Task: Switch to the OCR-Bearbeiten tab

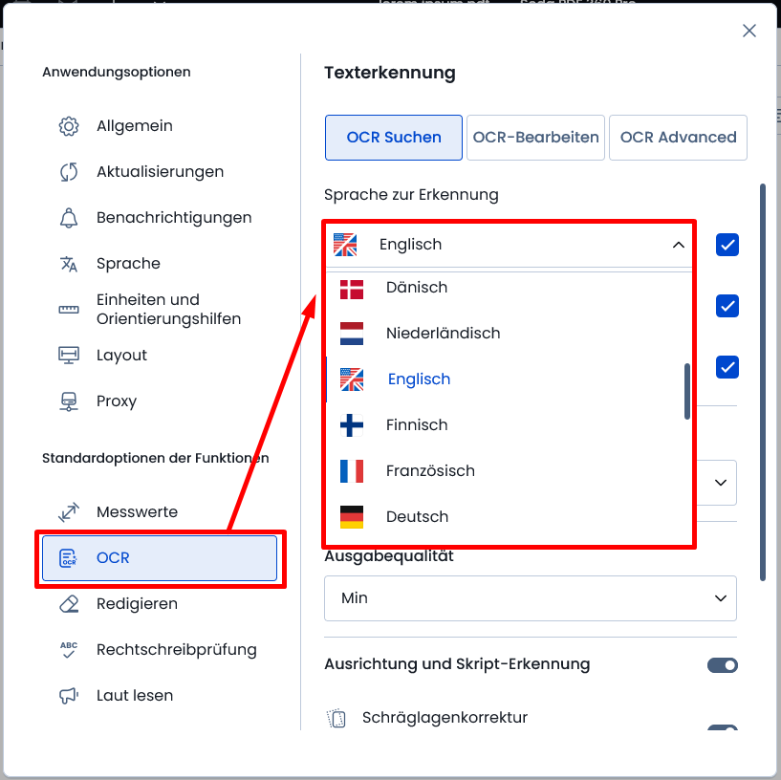Action: [535, 138]
